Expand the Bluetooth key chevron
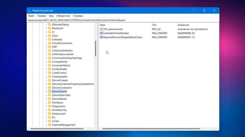Screen dimensions: 245x137 click(46, 29)
